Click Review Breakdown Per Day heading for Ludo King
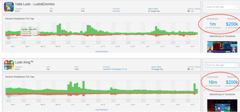The width and height of the screenshot is (240, 112). pos(20,77)
